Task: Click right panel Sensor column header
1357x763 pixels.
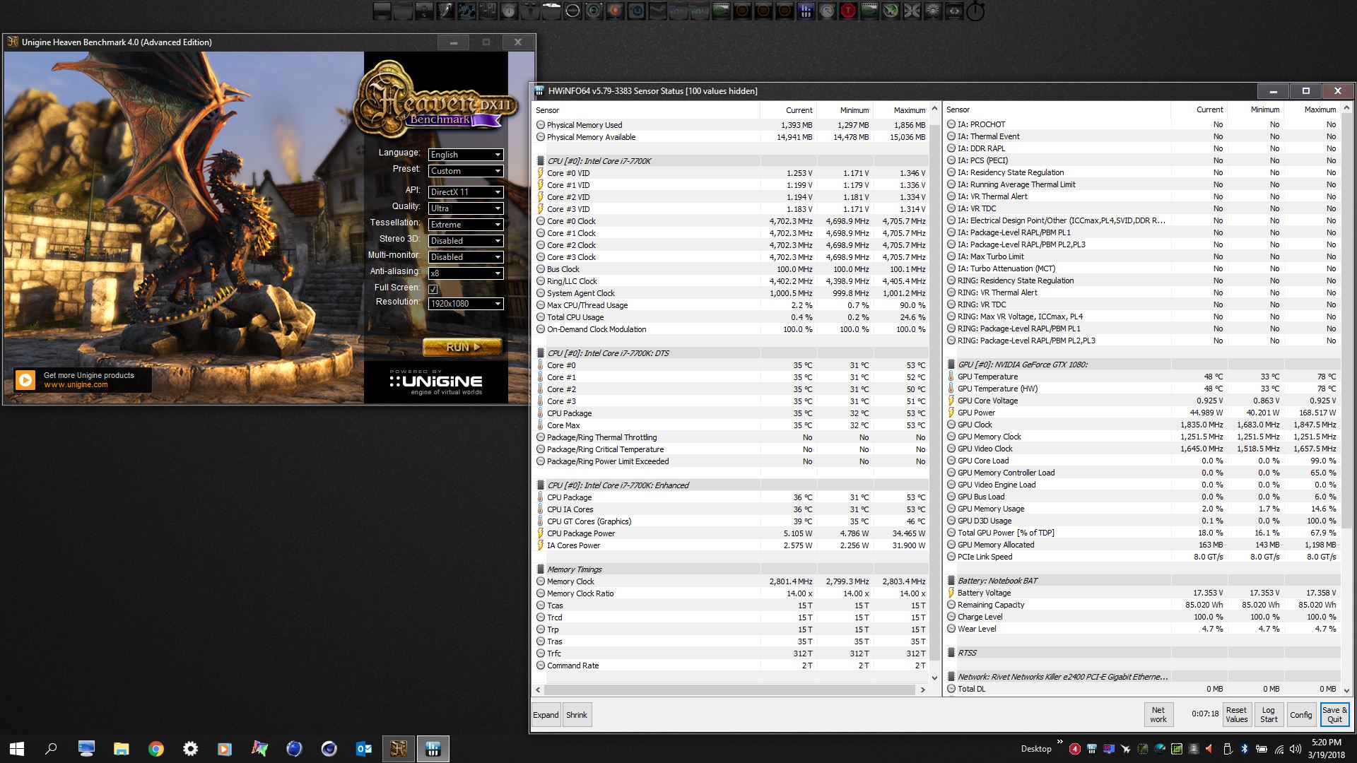Action: point(1057,110)
